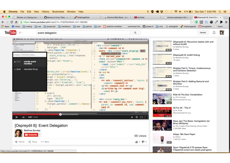Delete the 5:47 rewrite event handlers pinpoint

coord(15,62)
